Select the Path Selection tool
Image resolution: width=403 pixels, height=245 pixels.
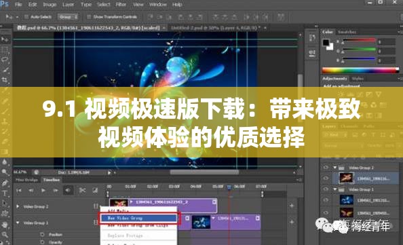[x=5, y=203]
